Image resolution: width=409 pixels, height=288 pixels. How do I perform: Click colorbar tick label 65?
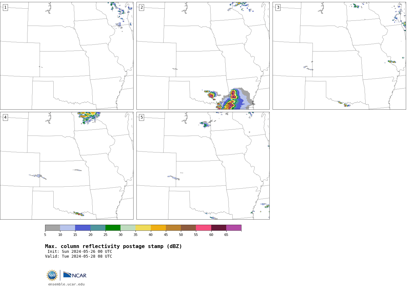226,235
